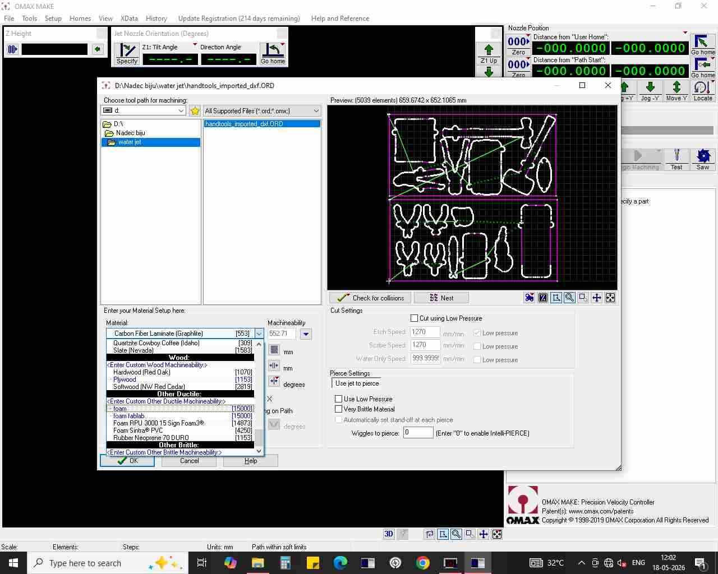Click the zoom magnifier icon under the preview
Image resolution: width=718 pixels, height=574 pixels.
tap(569, 298)
